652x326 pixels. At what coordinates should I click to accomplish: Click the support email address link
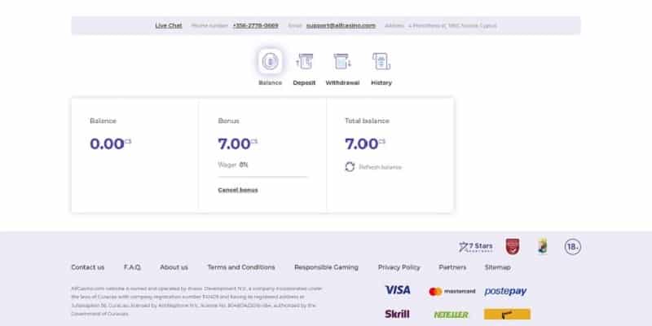tap(341, 25)
